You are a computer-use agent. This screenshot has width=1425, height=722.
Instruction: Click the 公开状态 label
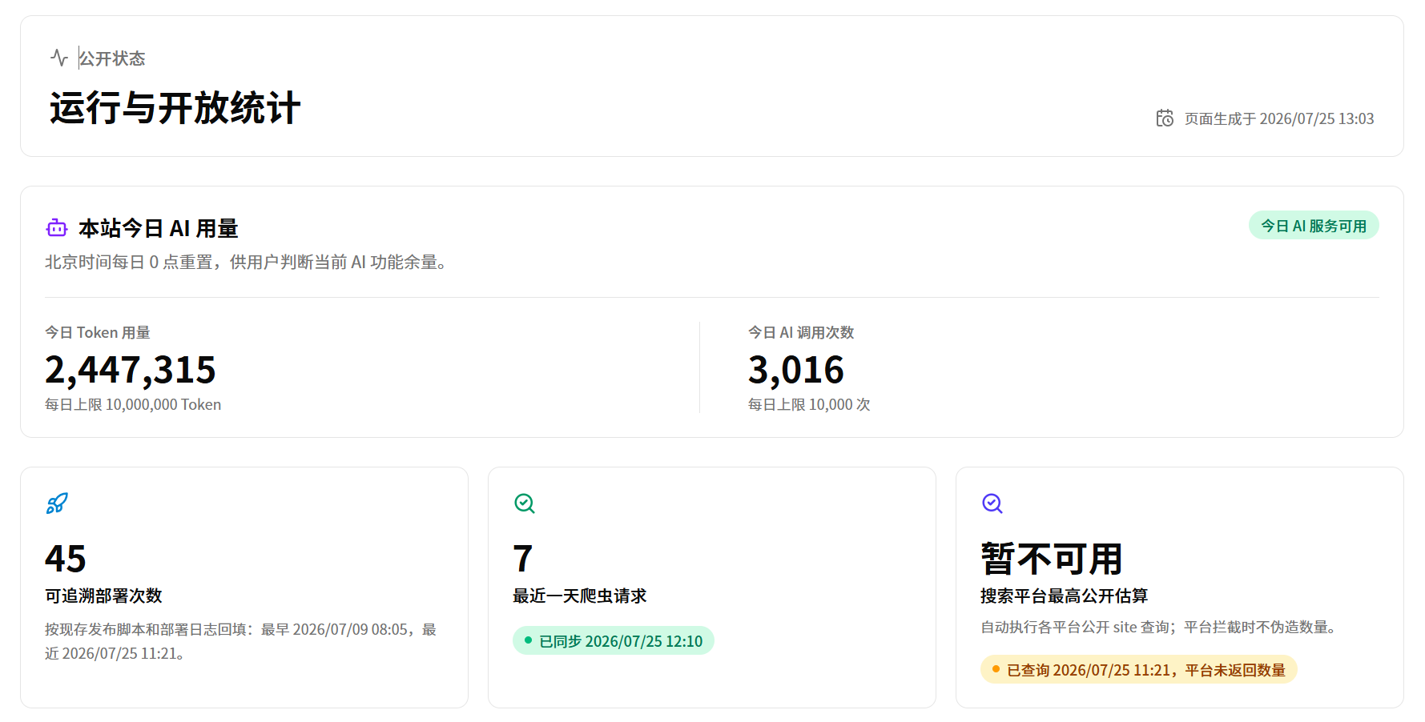pyautogui.click(x=112, y=58)
